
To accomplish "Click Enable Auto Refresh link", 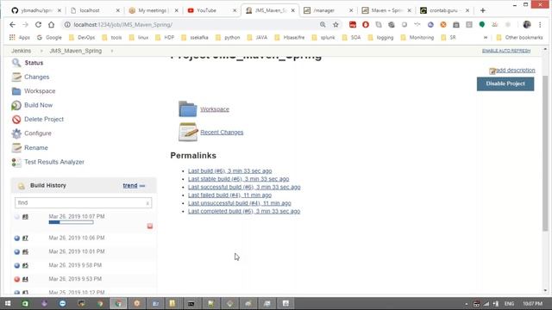I will click(506, 51).
